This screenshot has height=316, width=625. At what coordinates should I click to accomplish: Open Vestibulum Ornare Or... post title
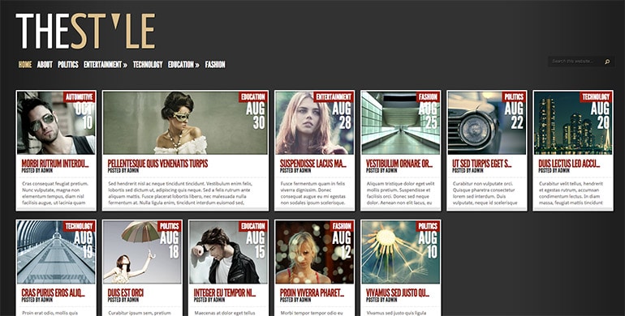pos(399,164)
